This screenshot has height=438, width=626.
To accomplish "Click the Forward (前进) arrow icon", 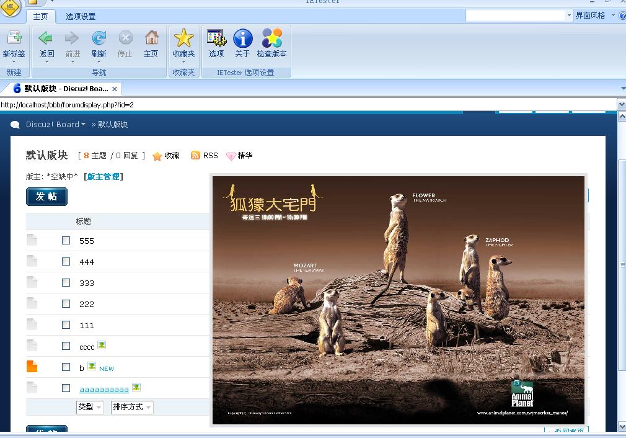I will 72,38.
